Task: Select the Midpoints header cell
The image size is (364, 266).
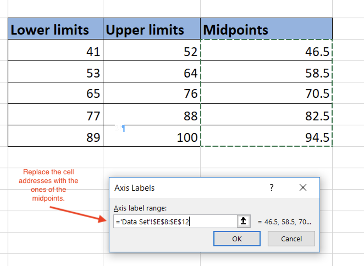Action: click(266, 29)
